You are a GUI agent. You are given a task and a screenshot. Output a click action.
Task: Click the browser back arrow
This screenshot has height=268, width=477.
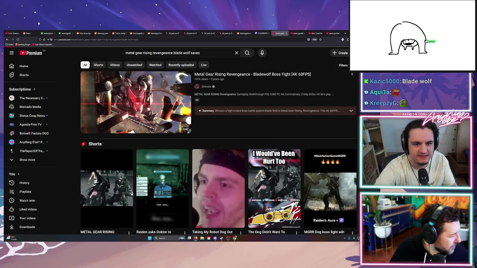pyautogui.click(x=7, y=39)
